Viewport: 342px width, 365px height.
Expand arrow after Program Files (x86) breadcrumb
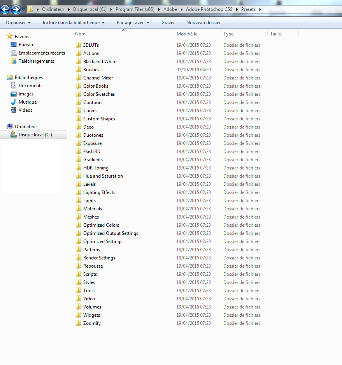(159, 10)
